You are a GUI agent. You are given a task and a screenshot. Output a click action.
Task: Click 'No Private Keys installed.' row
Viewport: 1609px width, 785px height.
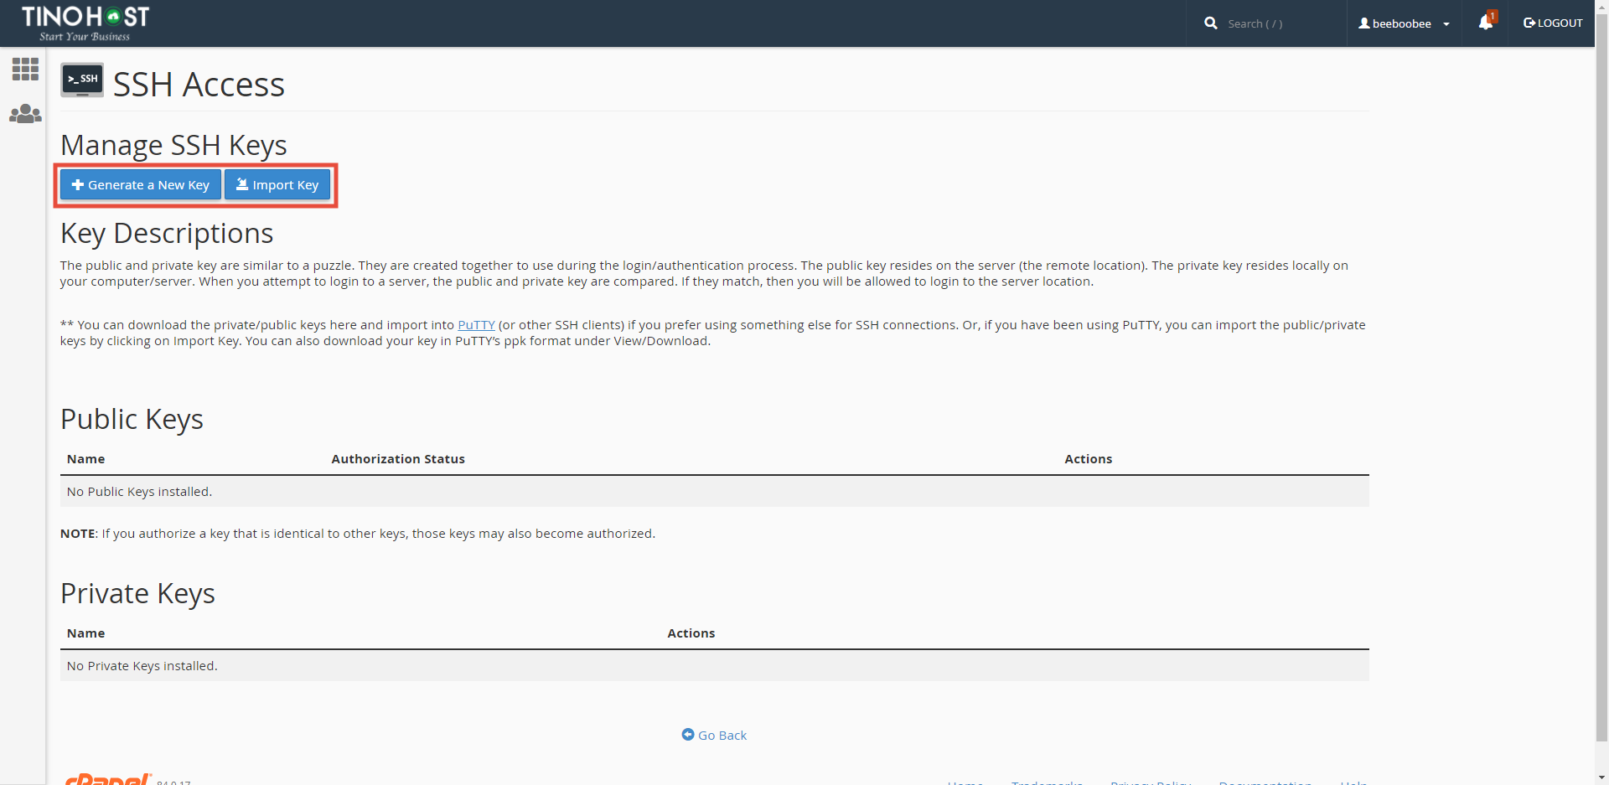tap(714, 666)
